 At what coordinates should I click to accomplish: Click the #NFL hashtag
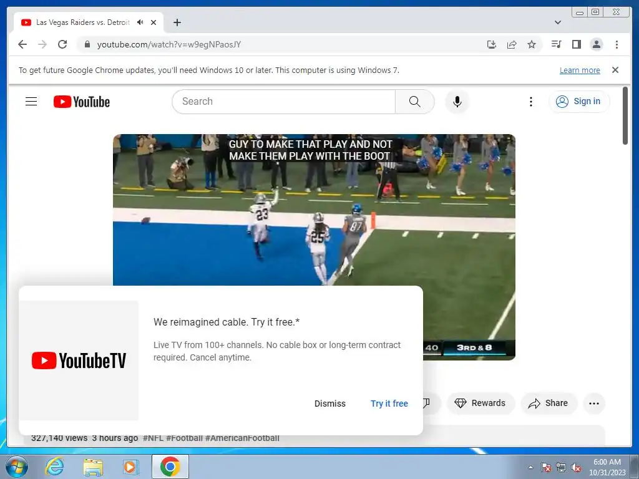153,438
